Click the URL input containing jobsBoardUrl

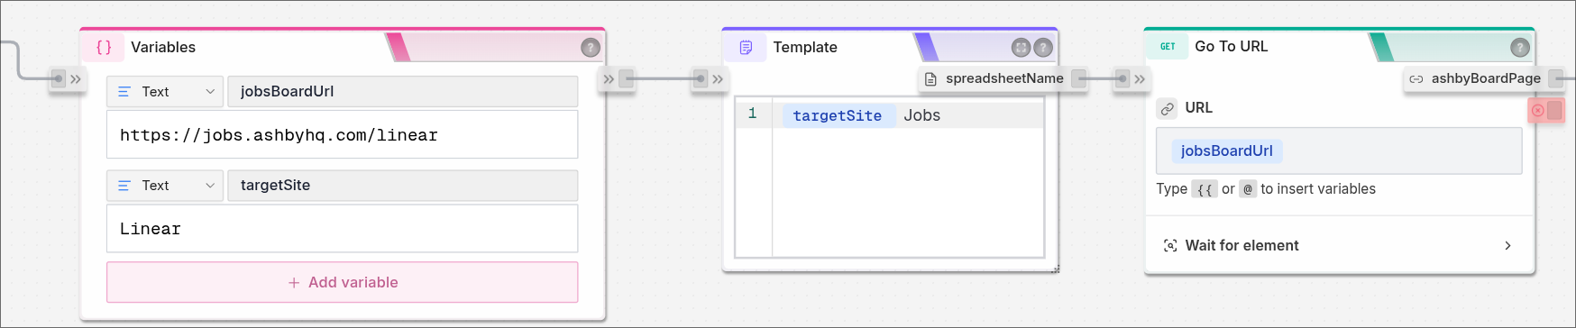click(x=1339, y=150)
